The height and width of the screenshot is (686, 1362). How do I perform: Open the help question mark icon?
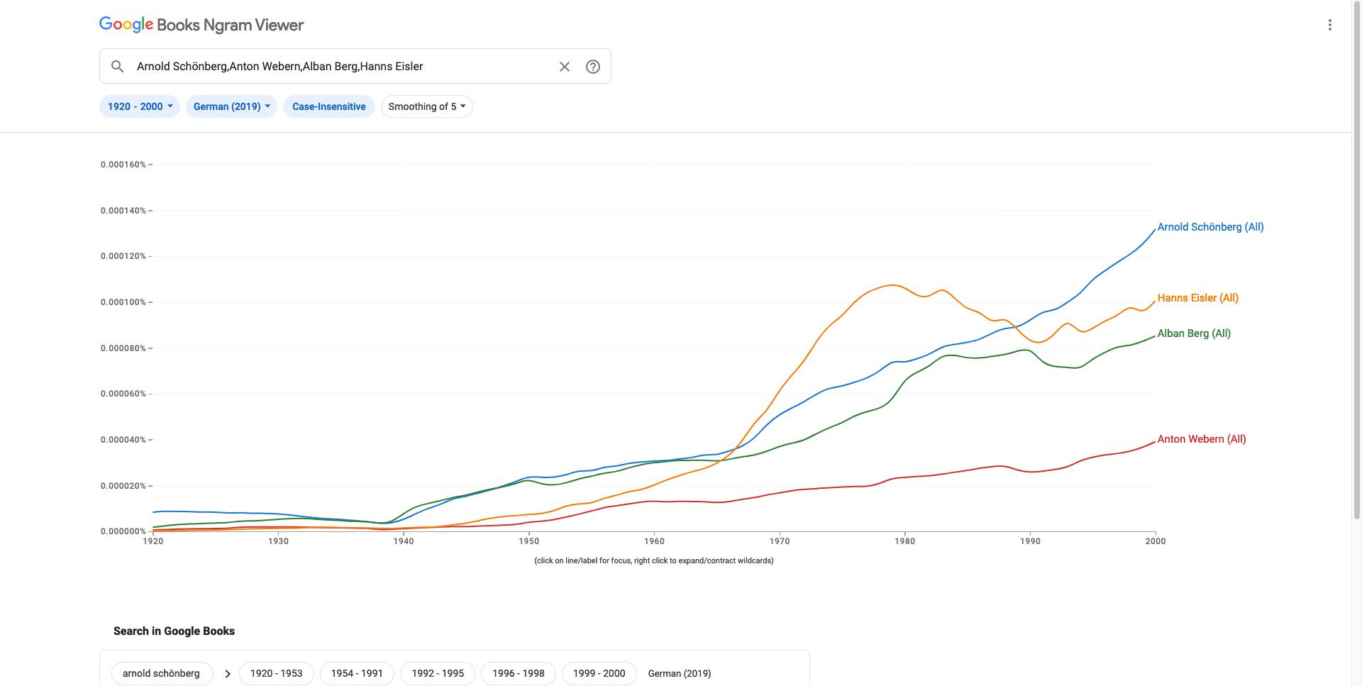click(593, 67)
